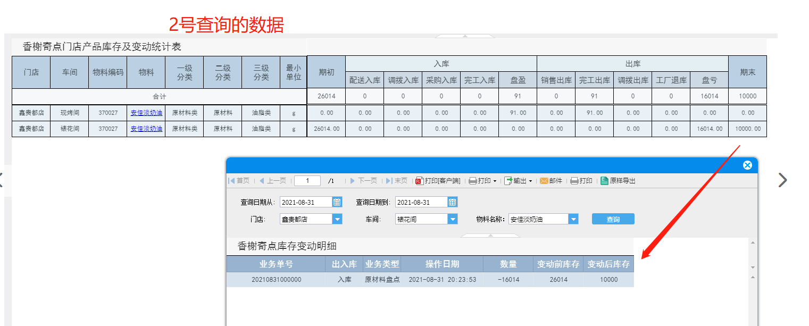Click the 下一页 next page icon
The height and width of the screenshot is (326, 809).
[353, 181]
